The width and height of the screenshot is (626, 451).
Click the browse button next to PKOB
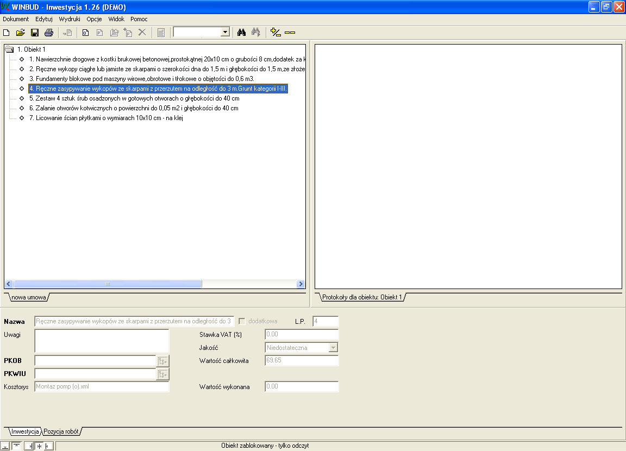[163, 361]
